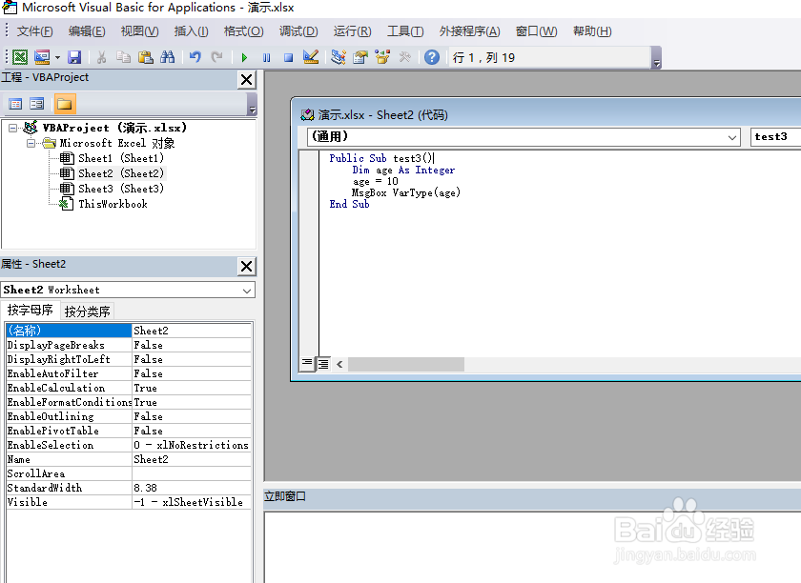Collapse the VBAProject (演示.xlsx) tree node
801x583 pixels.
(x=12, y=129)
